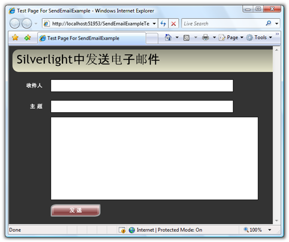
Task: Run search with the magnifier icon
Action: tap(268, 23)
